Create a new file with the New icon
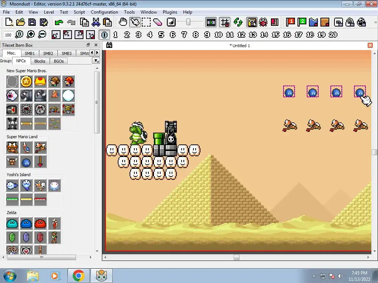Screen dimensions: 378x283 [x=9, y=22]
